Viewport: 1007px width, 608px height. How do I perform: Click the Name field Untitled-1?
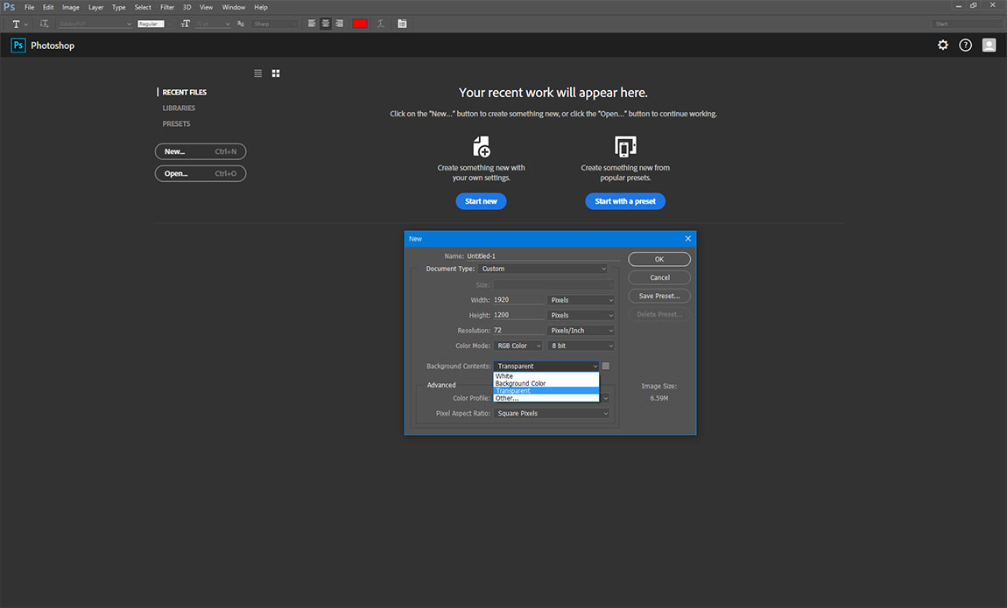click(x=543, y=256)
